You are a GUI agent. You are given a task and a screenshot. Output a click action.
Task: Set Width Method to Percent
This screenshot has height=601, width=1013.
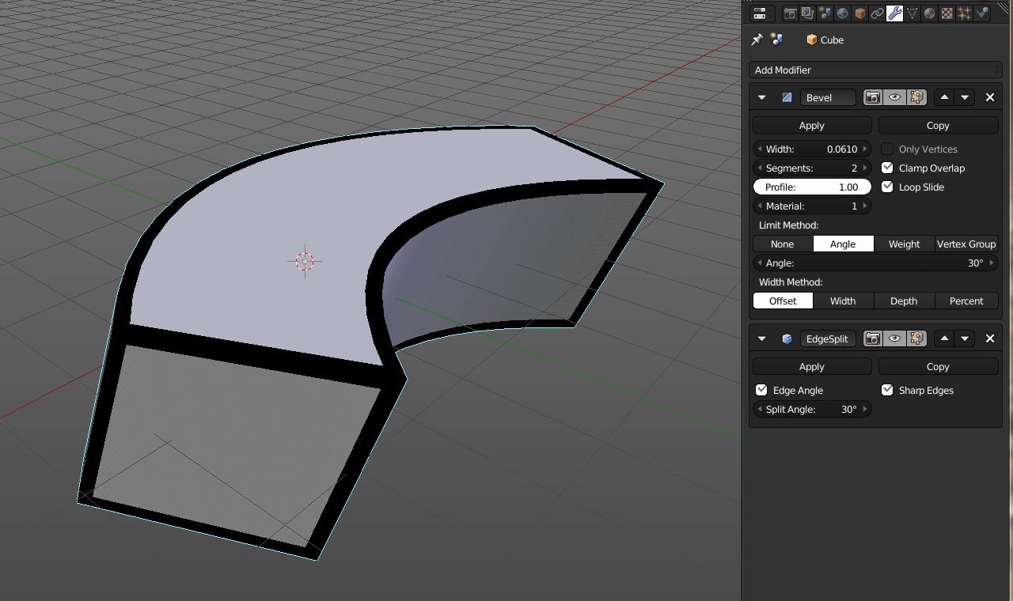coord(966,300)
